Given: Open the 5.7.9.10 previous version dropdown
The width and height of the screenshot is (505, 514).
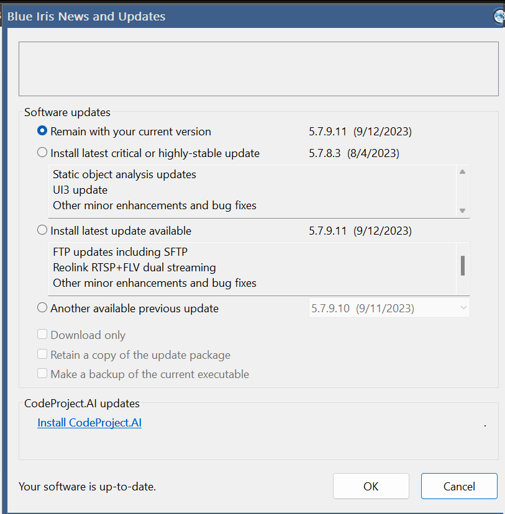Looking at the screenshot, I should pos(389,308).
